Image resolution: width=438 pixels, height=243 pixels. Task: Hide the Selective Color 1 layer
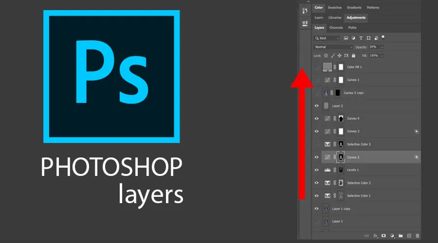pyautogui.click(x=316, y=195)
